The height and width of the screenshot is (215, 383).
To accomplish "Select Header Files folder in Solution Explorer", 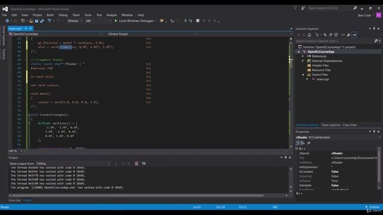I will [x=320, y=66].
